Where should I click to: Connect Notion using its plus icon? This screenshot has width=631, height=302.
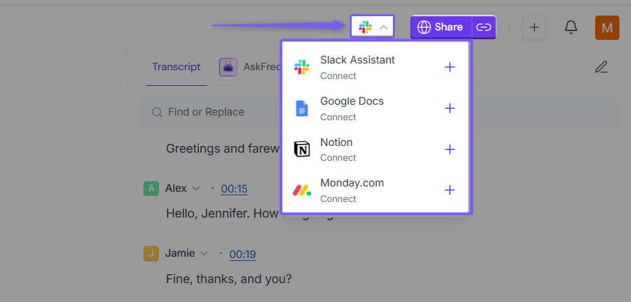[450, 149]
